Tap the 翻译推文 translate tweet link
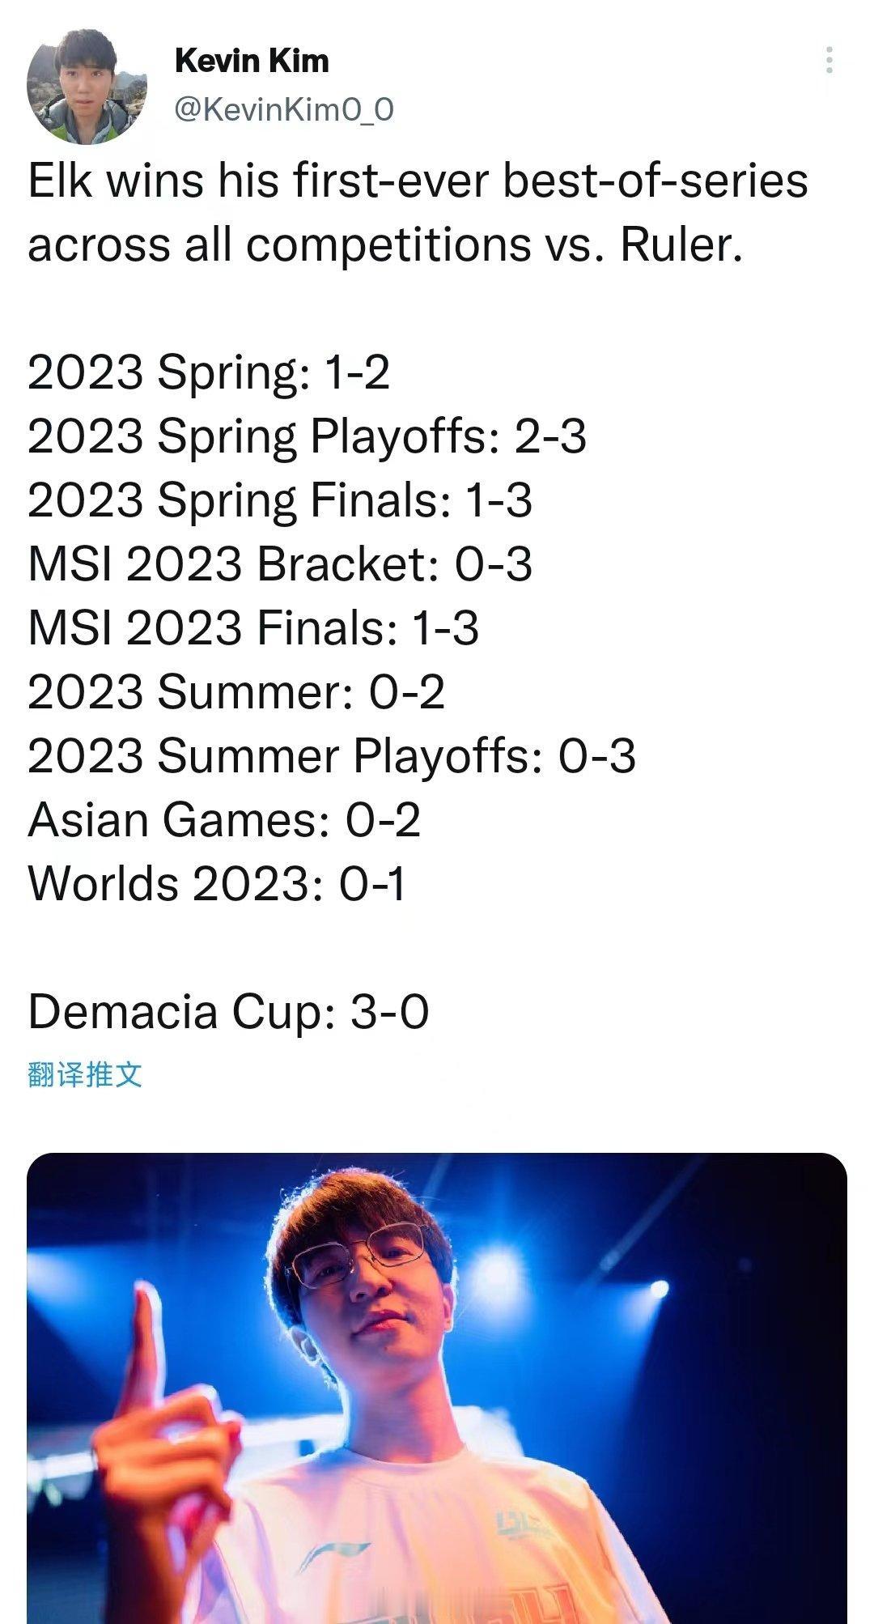Image resolution: width=874 pixels, height=1624 pixels. [85, 1074]
